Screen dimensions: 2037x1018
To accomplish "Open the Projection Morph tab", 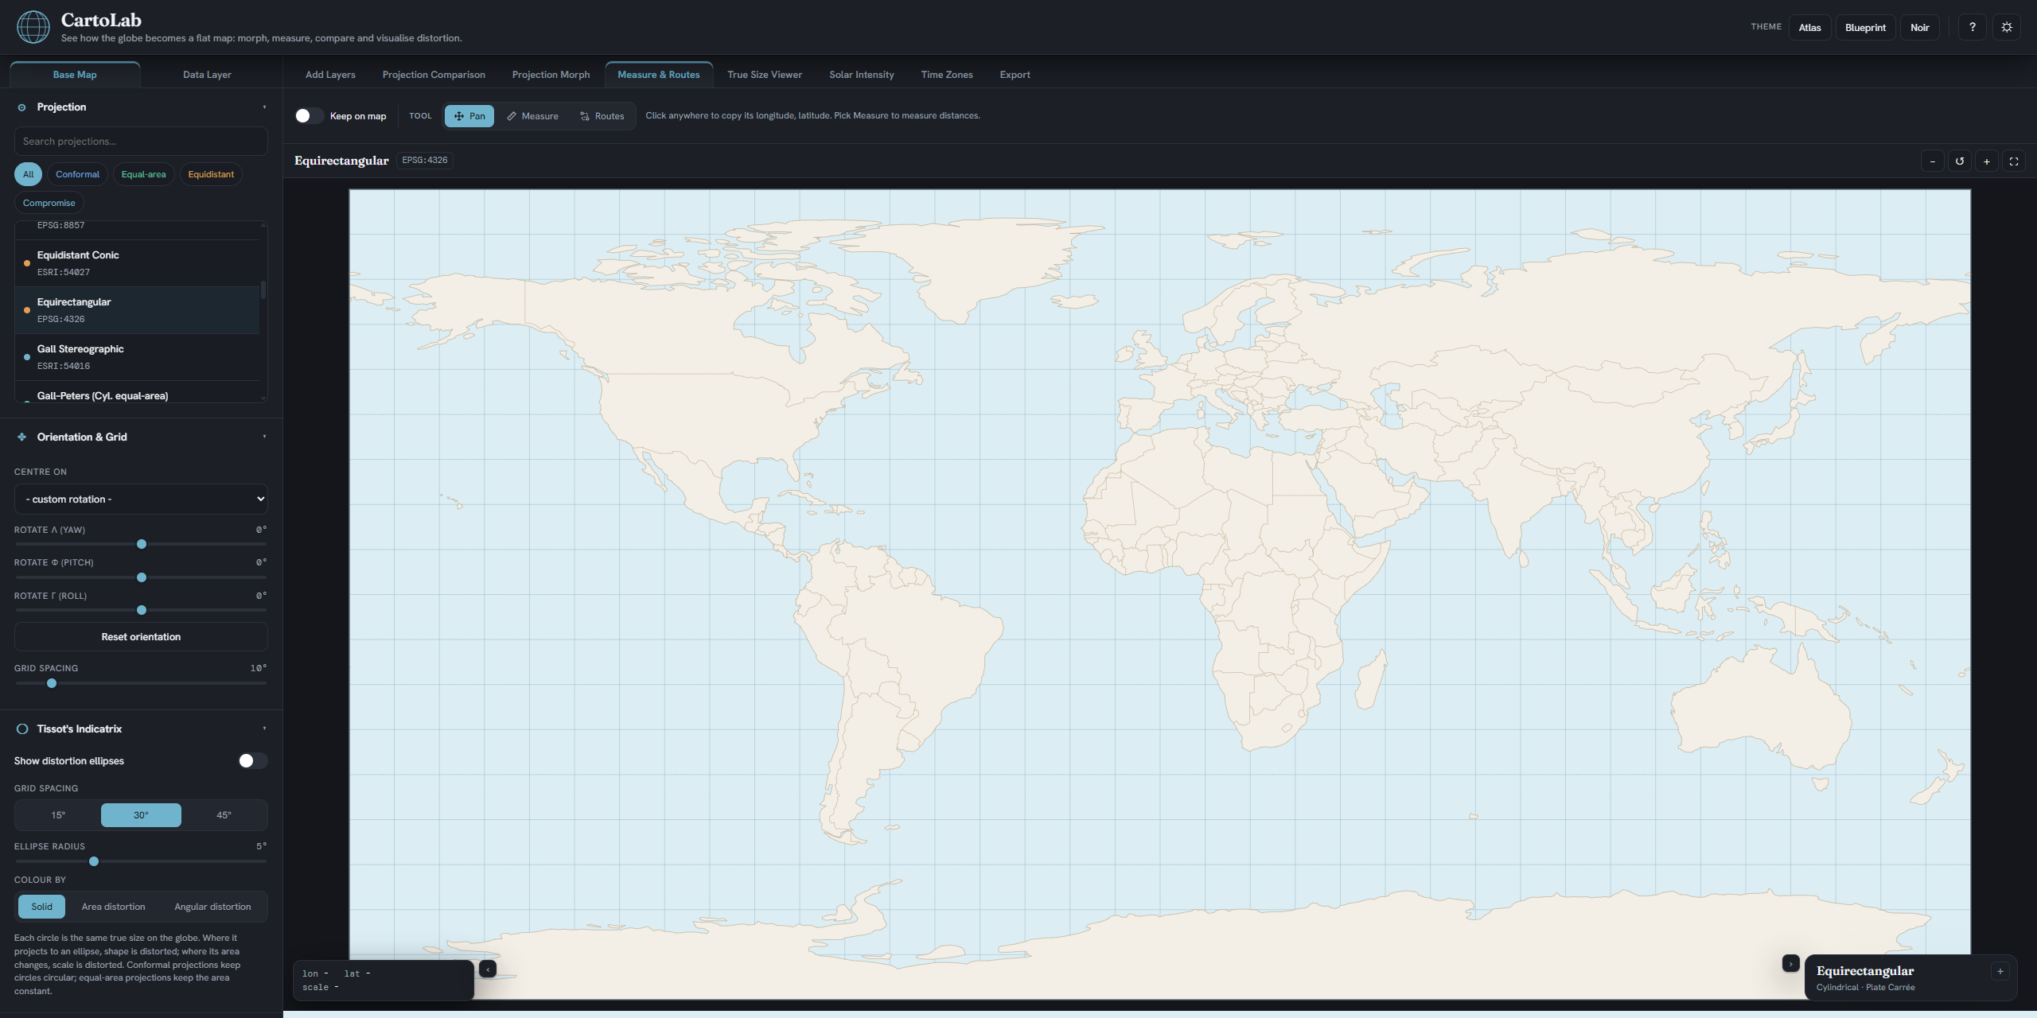I will [551, 75].
